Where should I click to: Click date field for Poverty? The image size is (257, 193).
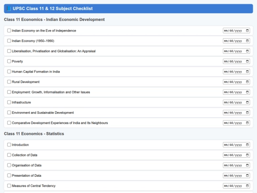(x=237, y=61)
